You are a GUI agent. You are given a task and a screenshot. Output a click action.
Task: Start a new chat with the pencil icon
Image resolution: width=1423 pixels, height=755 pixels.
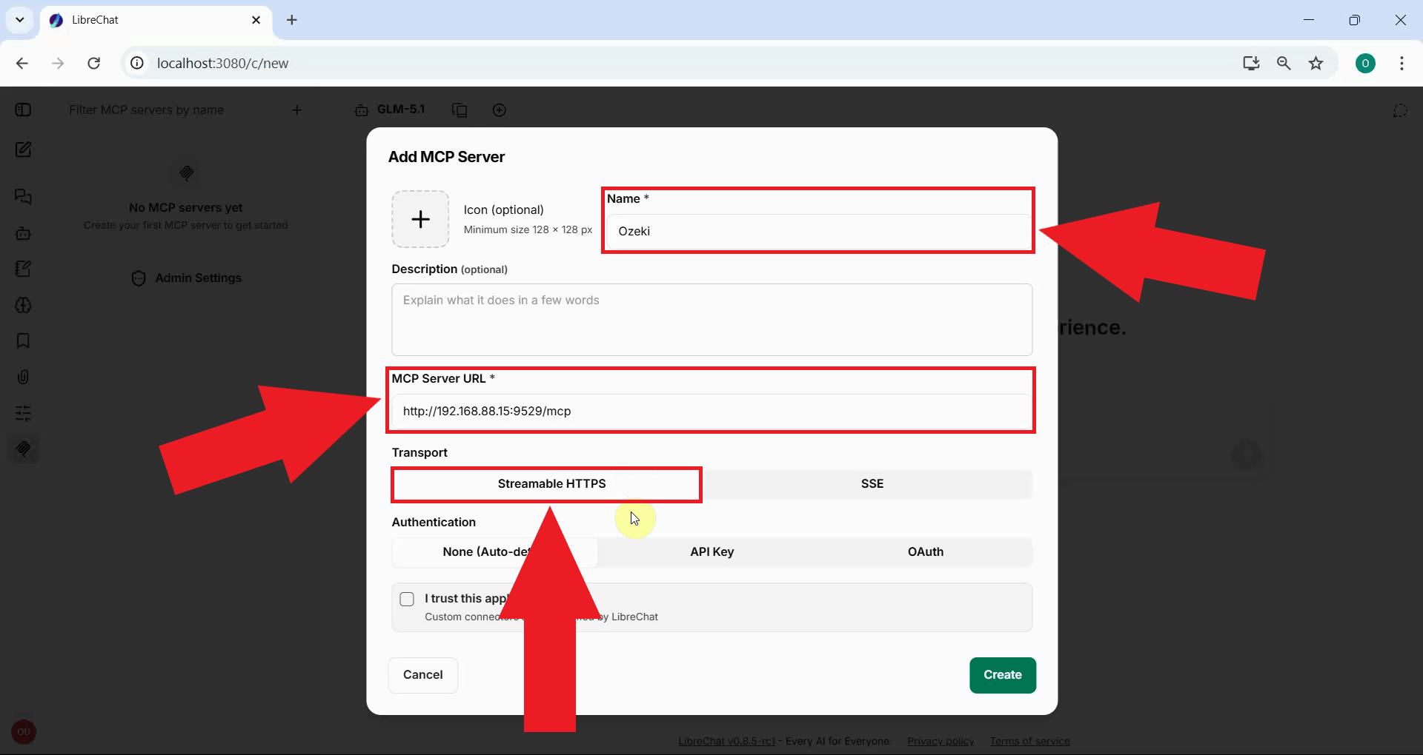point(23,150)
